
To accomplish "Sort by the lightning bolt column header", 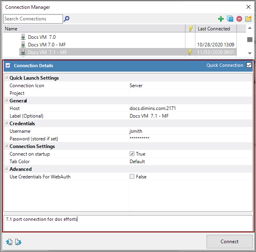I will [190, 28].
